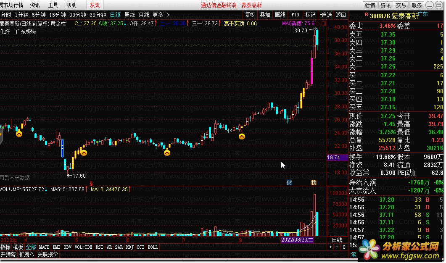446x263 pixels.
Task: Switch to 周线 weekly chart
Action: pos(130,15)
